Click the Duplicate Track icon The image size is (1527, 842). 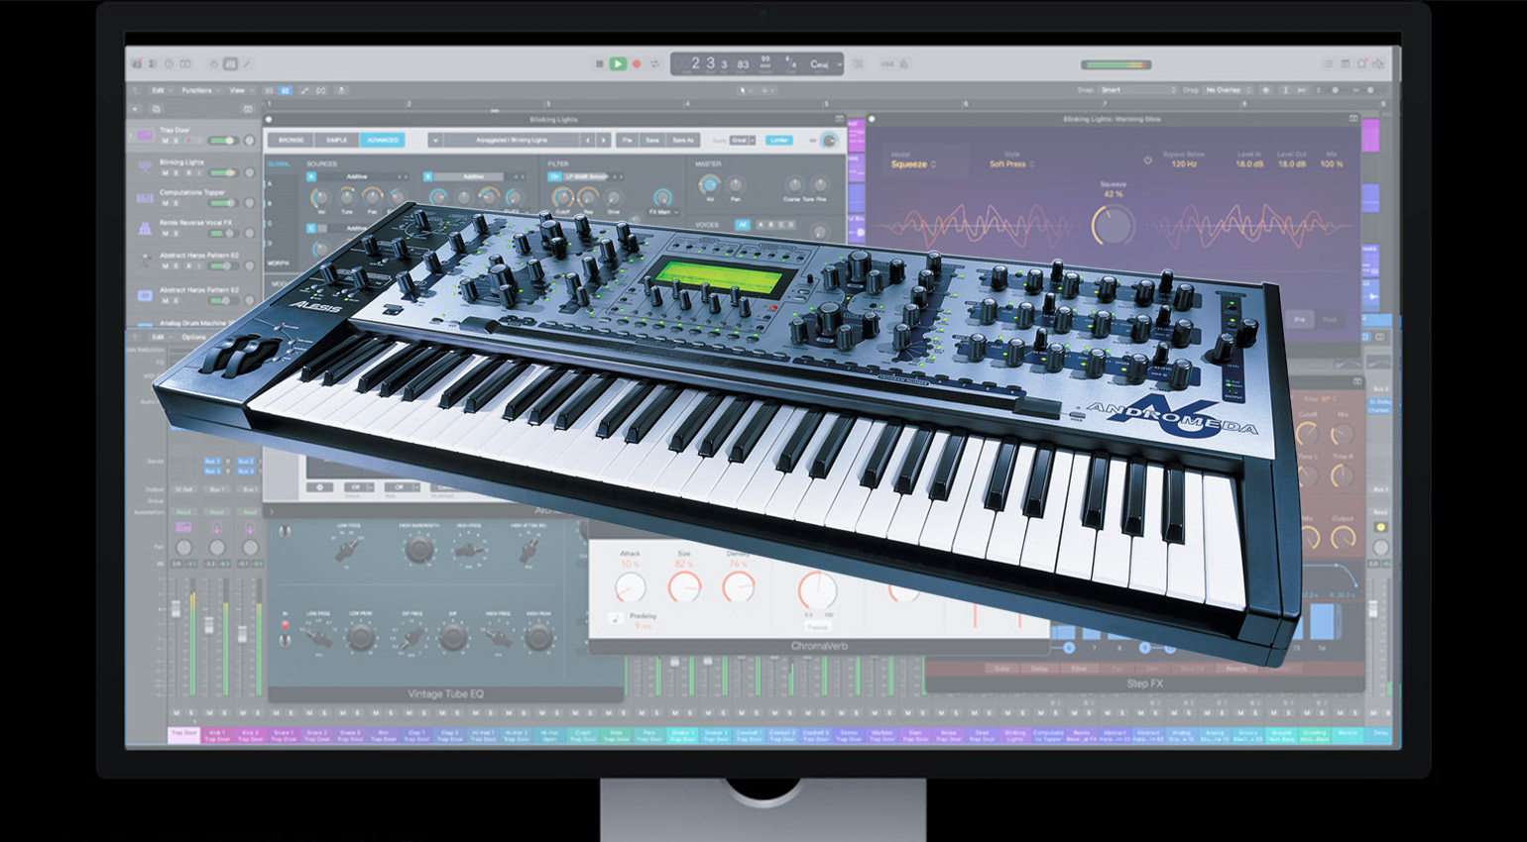(156, 108)
